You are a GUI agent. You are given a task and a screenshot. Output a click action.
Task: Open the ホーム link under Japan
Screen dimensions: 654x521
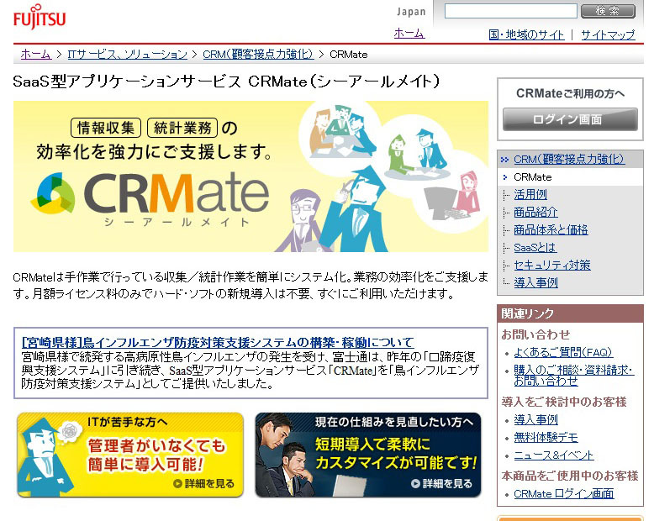tap(409, 34)
